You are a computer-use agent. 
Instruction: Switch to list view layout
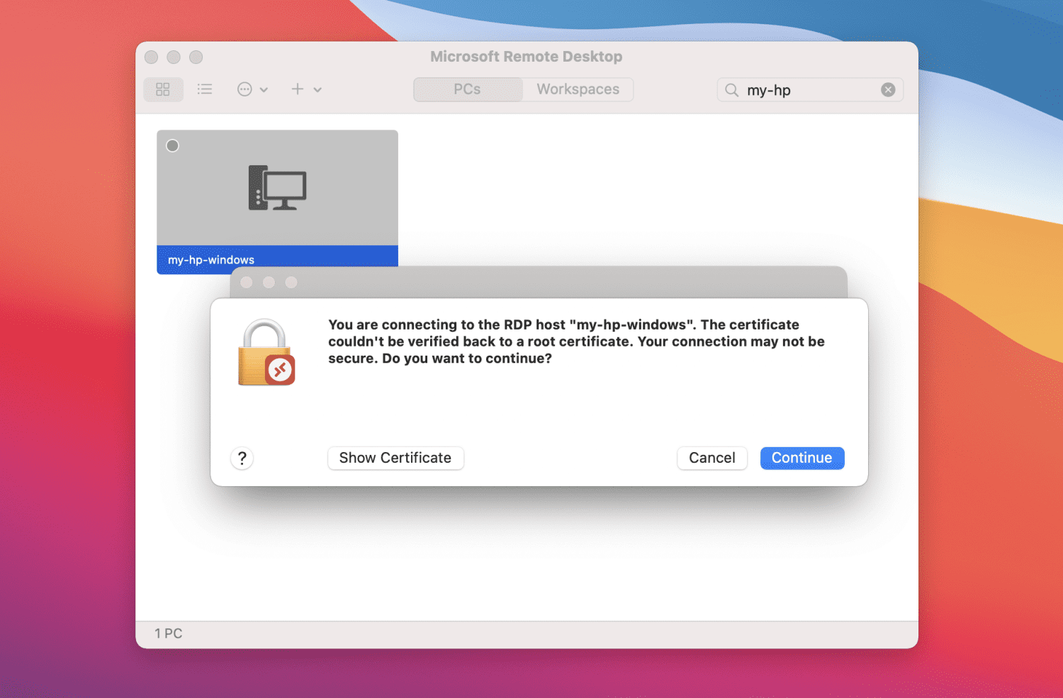(205, 89)
